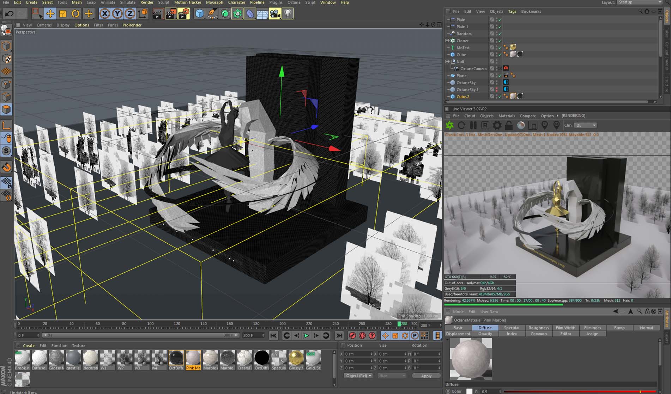Viewport: 671px width, 394px height.
Task: Click the Light bulb icon in toolbar
Action: [x=288, y=14]
